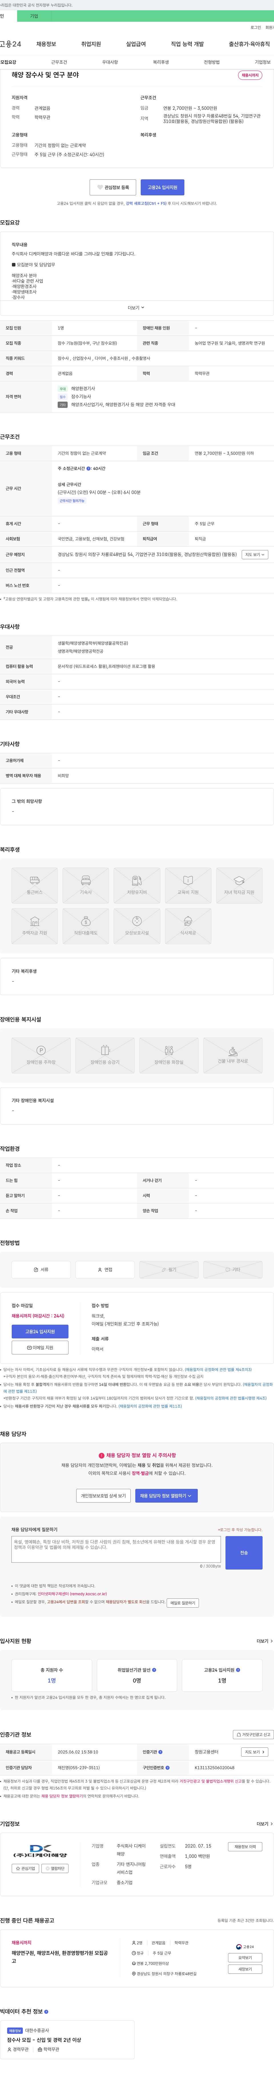
Task: Open the 채용절차의 공정화 법률 제4조의3 link
Action: 218,1370
